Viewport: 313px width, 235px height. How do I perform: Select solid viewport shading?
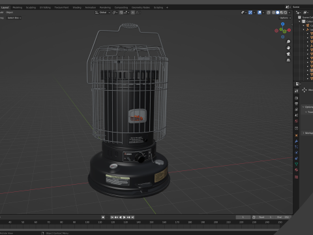pos(278,12)
